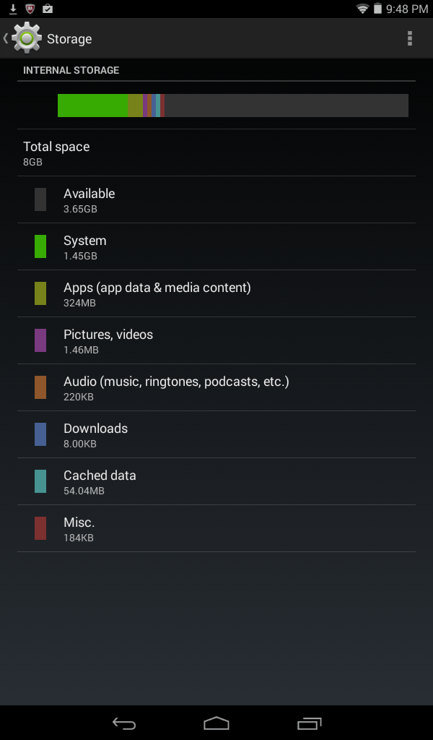The height and width of the screenshot is (740, 433).
Task: Tap the green System color swatch
Action: click(40, 246)
